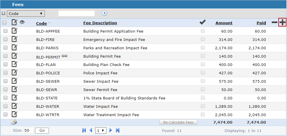Expand the filter options plus box

pos(3,13)
